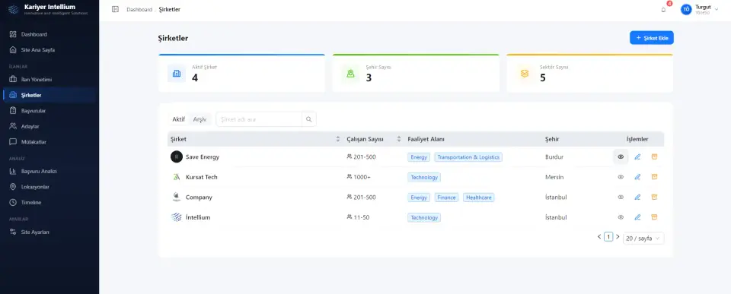Archive the Company row entry

pyautogui.click(x=654, y=197)
